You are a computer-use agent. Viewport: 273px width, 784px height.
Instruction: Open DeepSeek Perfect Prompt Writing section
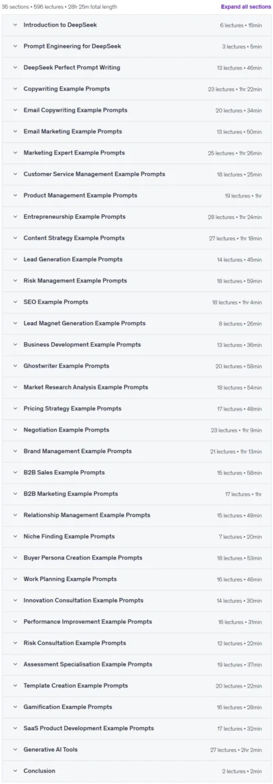(x=136, y=68)
